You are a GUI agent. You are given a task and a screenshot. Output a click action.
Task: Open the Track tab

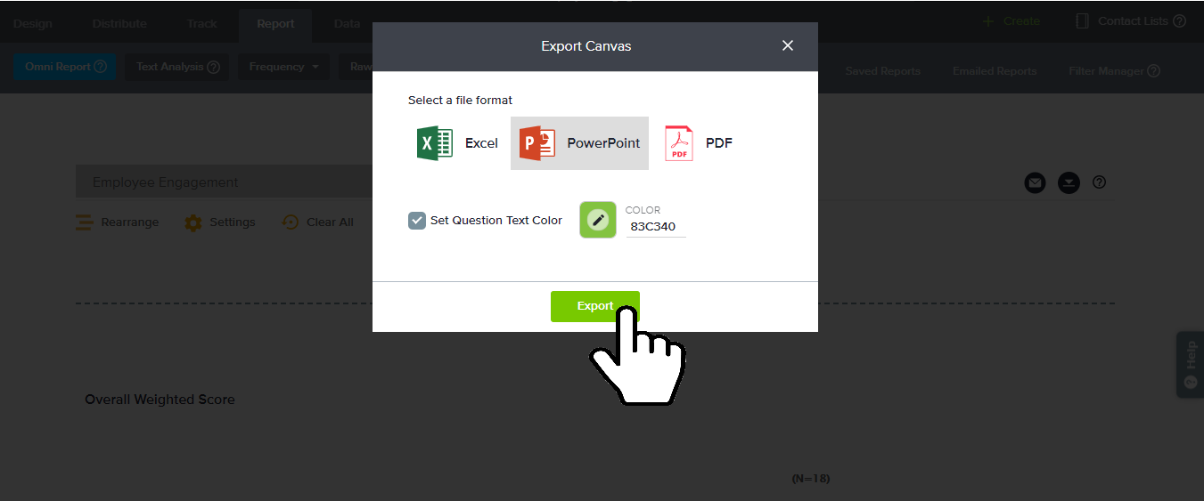[x=201, y=24]
